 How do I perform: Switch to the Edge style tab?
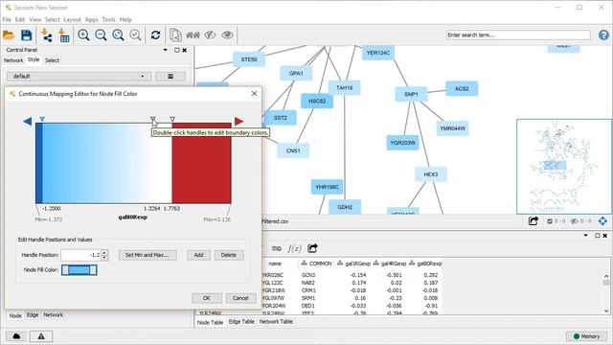pos(33,315)
